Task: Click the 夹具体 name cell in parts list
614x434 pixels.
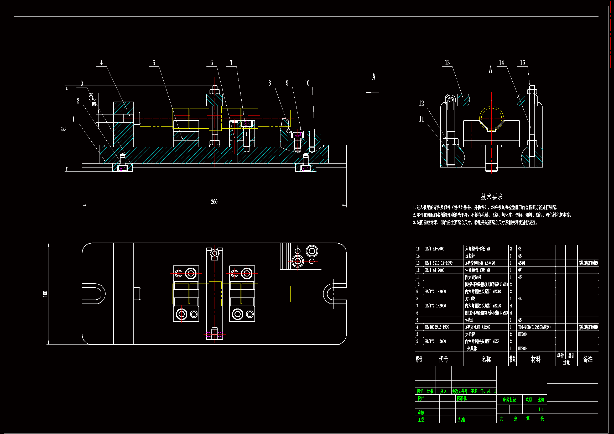Action: [x=472, y=348]
